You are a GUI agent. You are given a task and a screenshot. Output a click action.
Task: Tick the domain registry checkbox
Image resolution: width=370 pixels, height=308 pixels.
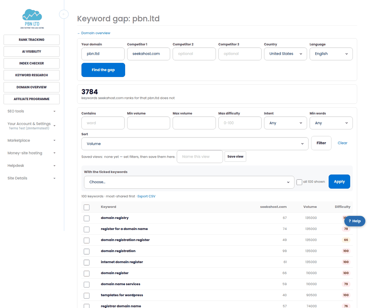pyautogui.click(x=86, y=218)
